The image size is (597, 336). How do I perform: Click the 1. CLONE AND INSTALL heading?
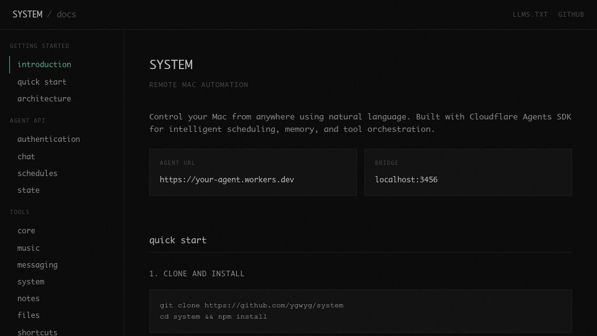(x=197, y=274)
